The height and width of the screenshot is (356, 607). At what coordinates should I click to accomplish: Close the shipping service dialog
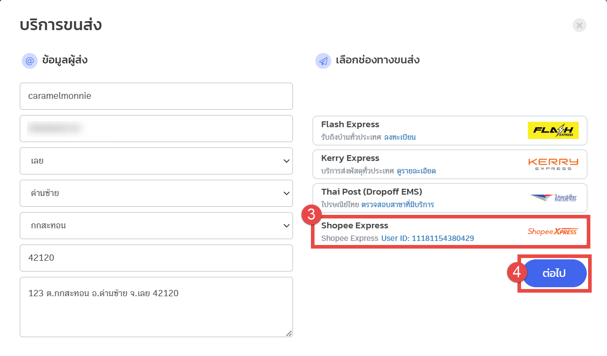580,25
